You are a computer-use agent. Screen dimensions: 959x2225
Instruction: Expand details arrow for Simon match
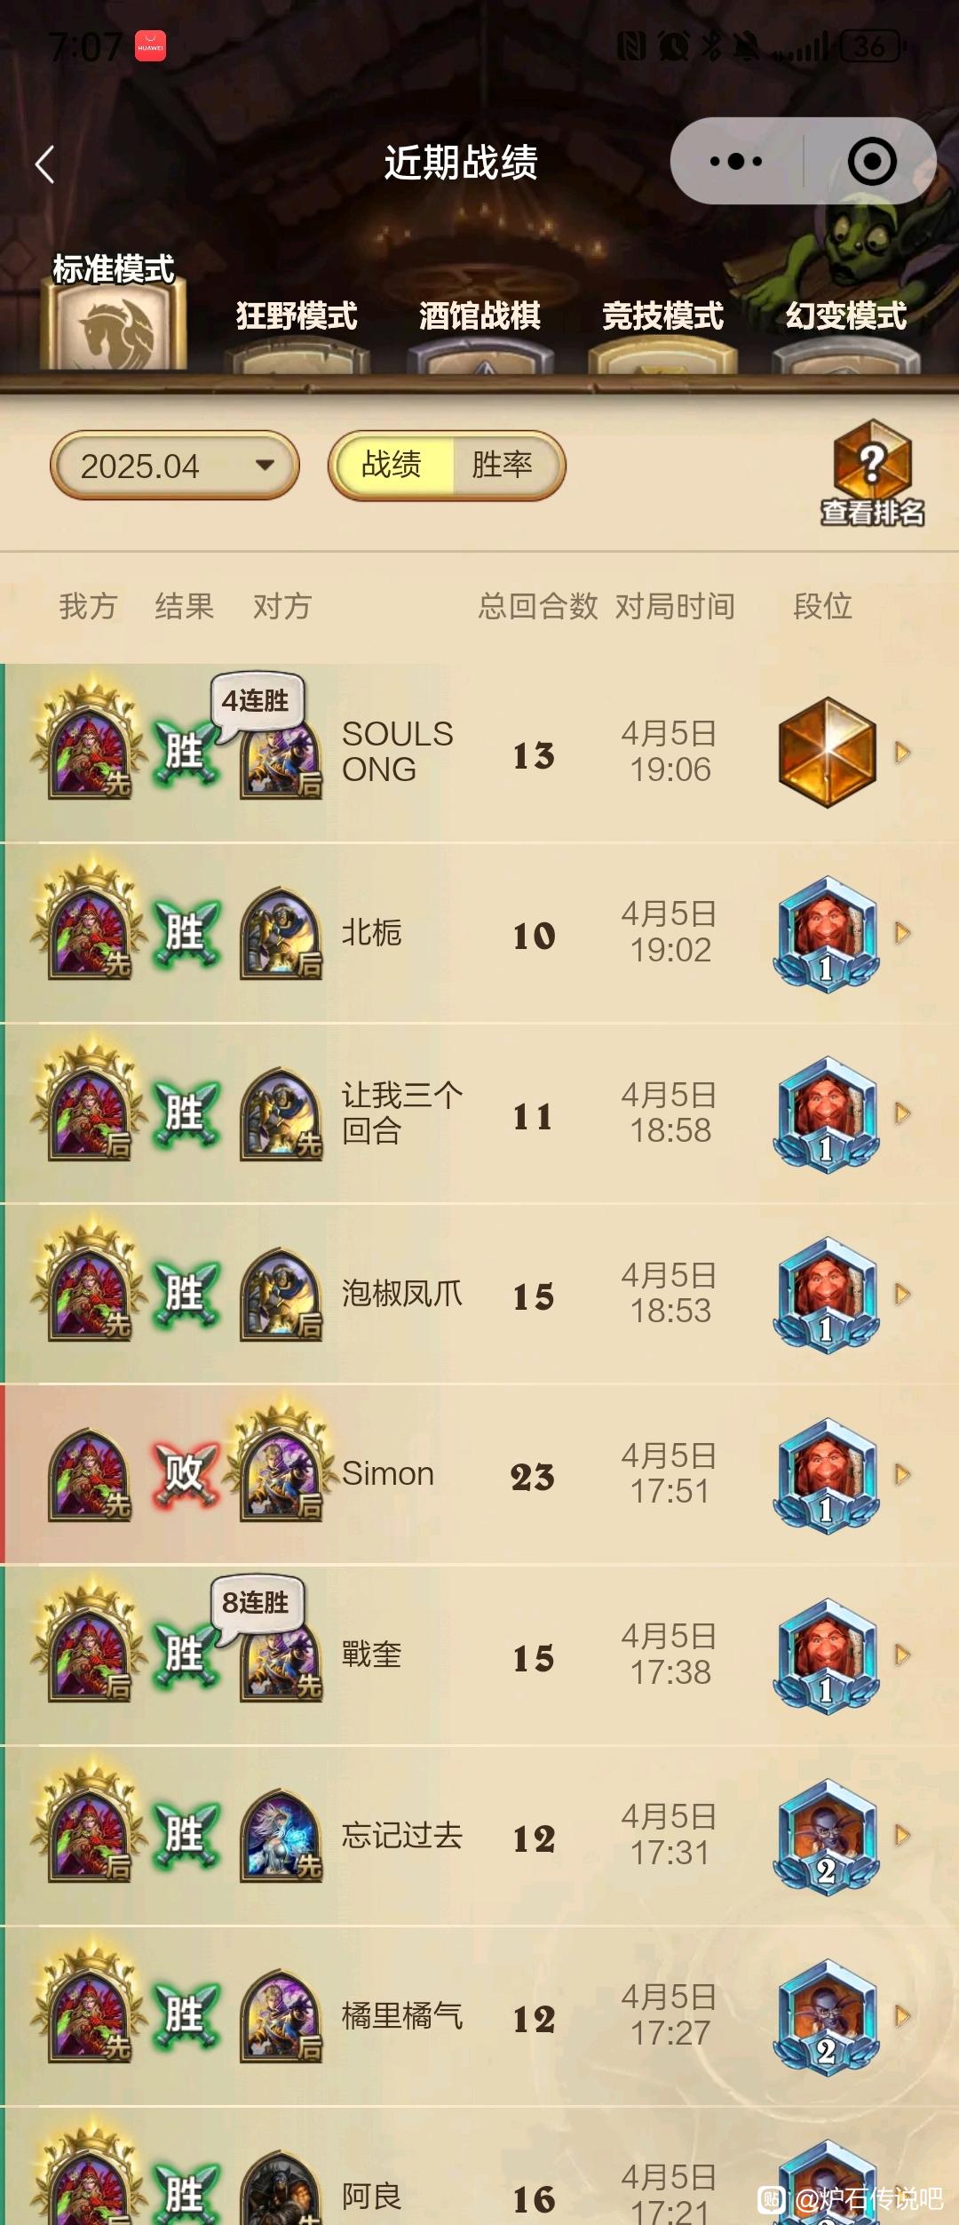click(x=903, y=1474)
